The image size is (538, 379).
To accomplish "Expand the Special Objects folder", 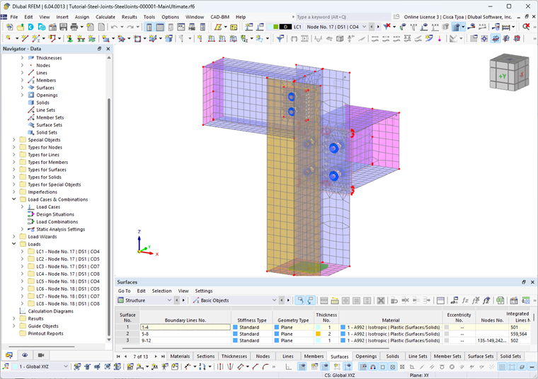I will (14, 140).
